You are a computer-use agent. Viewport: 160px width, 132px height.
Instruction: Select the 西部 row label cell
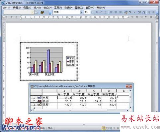(49, 101)
